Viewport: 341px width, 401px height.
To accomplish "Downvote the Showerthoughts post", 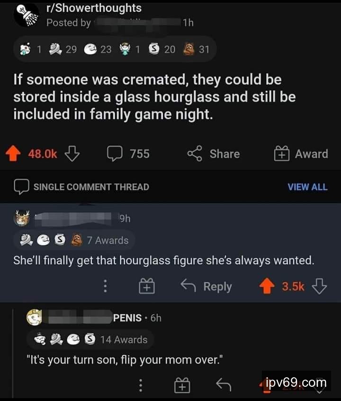I will click(x=72, y=154).
